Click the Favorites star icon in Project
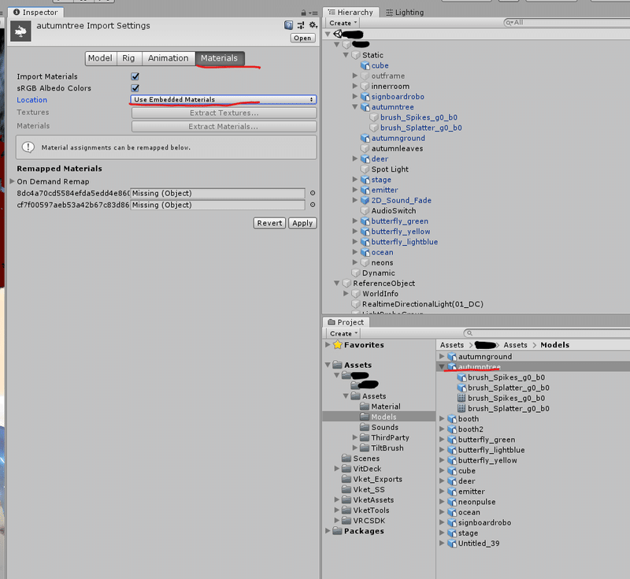Image resolution: width=630 pixels, height=579 pixels. coord(338,345)
